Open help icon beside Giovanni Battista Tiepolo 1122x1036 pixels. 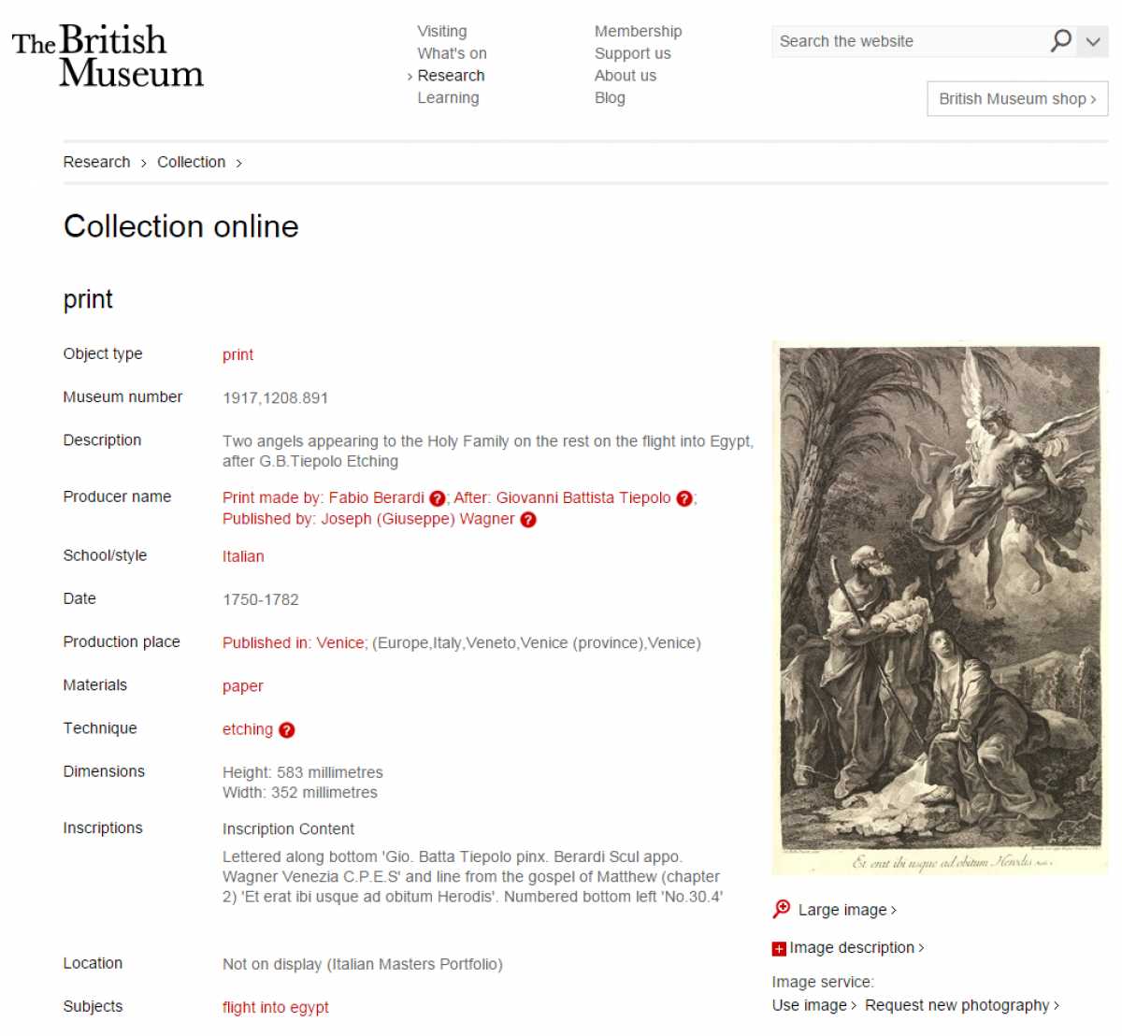click(x=684, y=498)
